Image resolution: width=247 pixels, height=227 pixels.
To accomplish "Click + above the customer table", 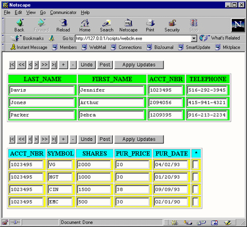I will point(63,65).
